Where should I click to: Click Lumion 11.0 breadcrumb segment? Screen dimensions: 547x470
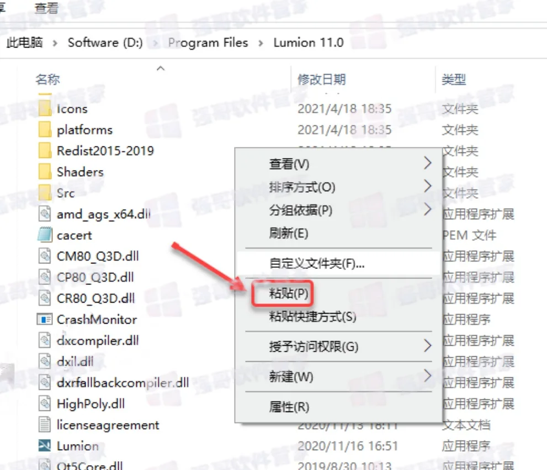click(x=309, y=43)
